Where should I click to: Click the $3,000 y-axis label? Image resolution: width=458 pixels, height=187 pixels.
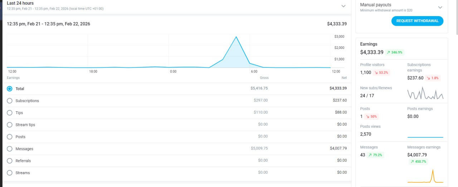coord(339,36)
